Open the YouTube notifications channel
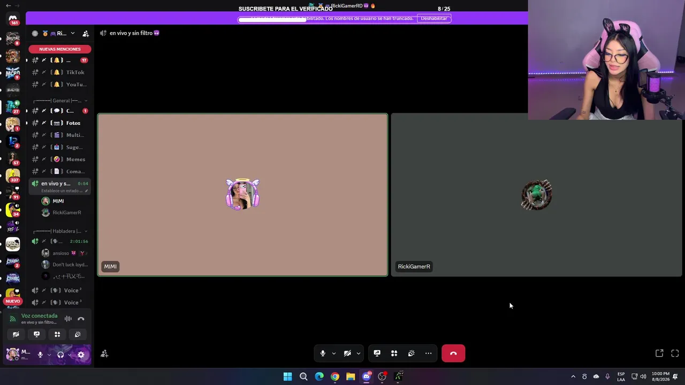This screenshot has width=685, height=385. [60, 84]
